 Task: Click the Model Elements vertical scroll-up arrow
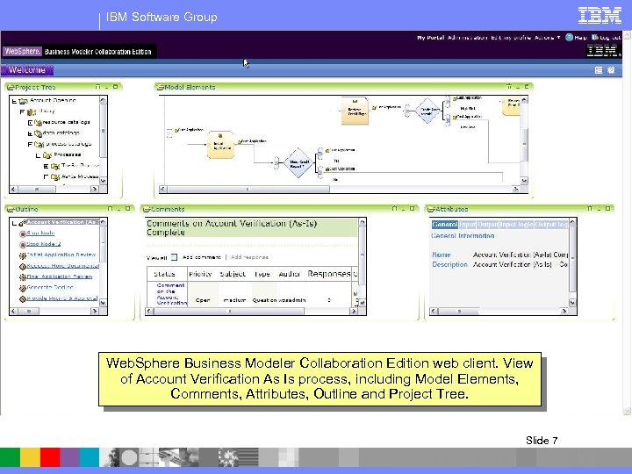click(x=524, y=99)
